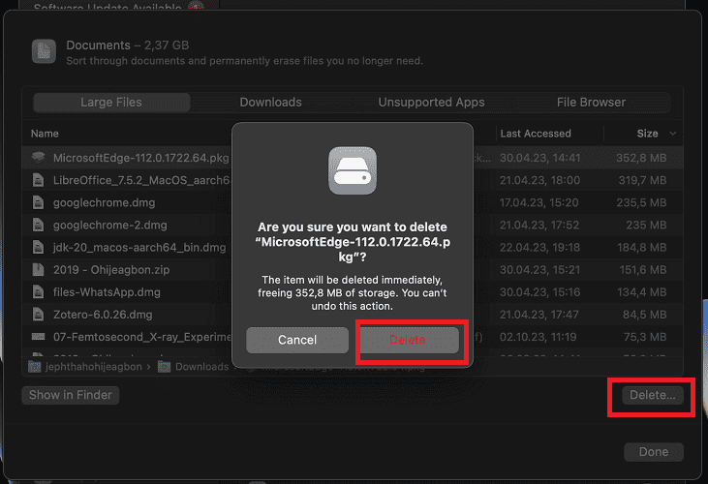This screenshot has width=708, height=484.
Task: Cancel the delete confirmation dialog
Action: [x=297, y=340]
